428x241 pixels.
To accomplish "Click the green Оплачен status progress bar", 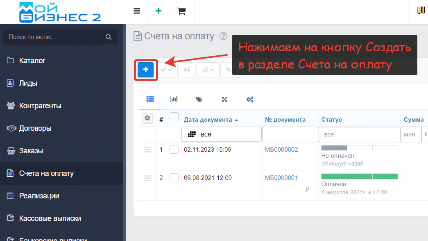I will tap(360, 177).
